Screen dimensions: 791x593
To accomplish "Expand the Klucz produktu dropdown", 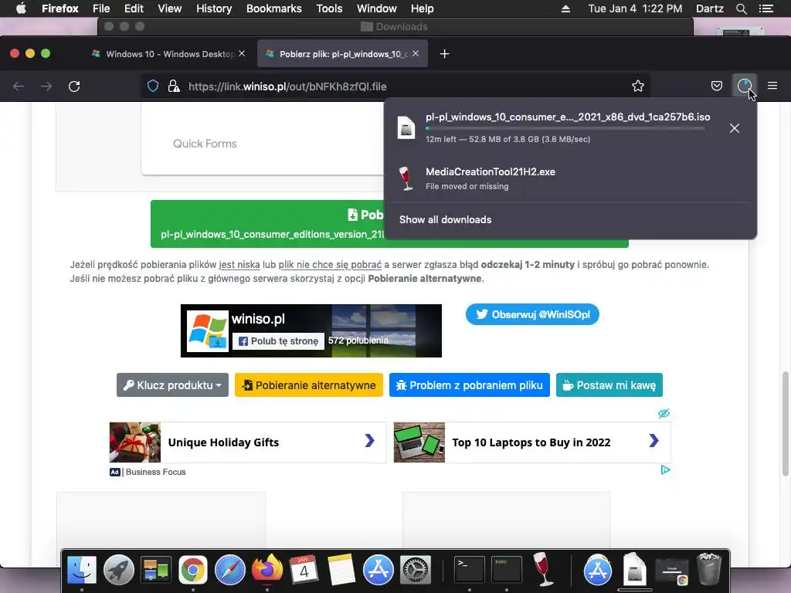I will point(172,385).
